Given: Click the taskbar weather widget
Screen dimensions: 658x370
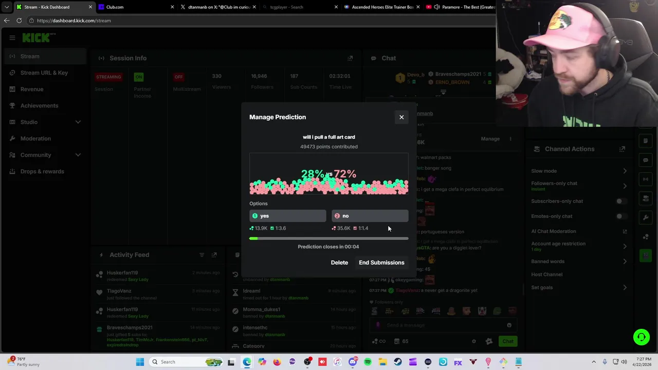Looking at the screenshot, I should [23, 362].
